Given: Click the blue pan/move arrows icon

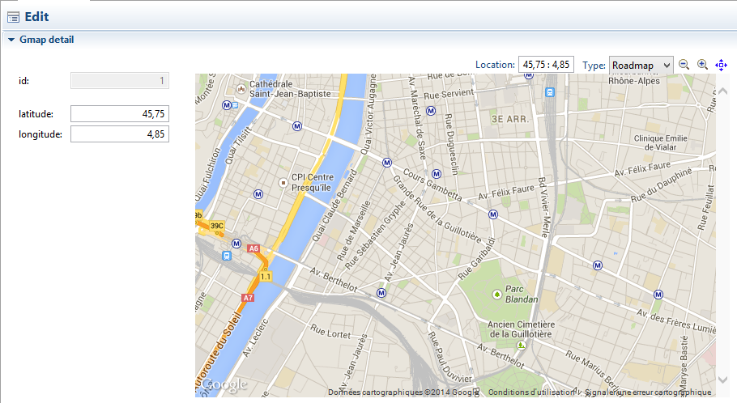Looking at the screenshot, I should pos(721,65).
